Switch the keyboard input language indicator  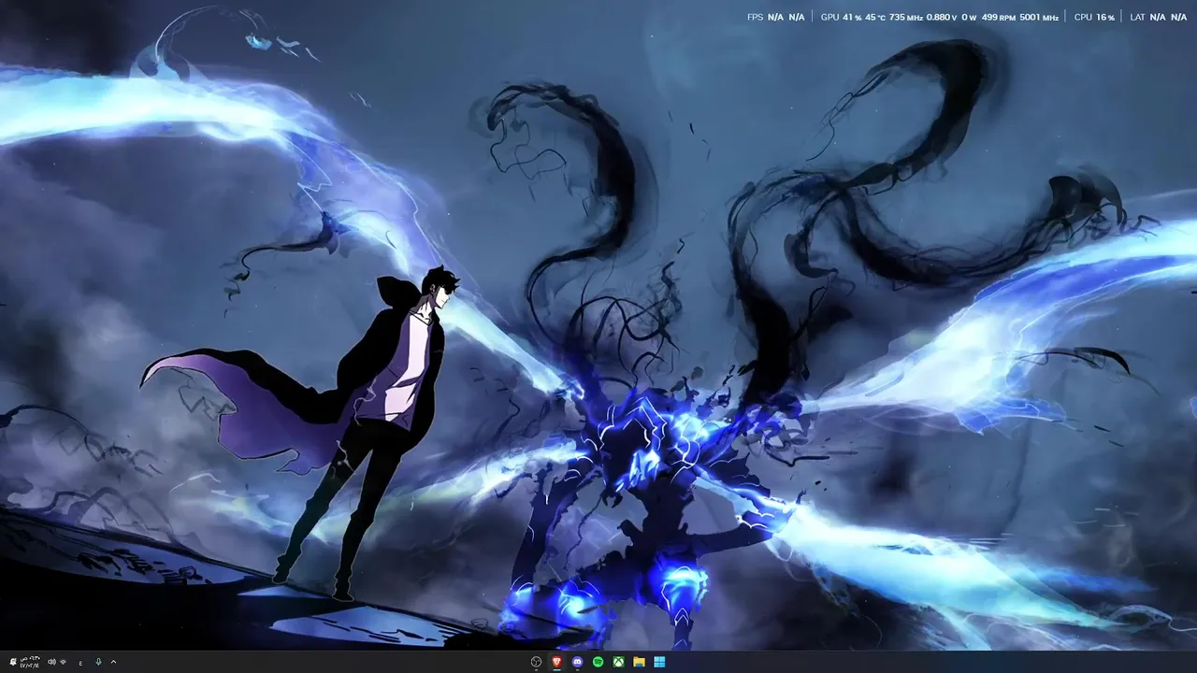point(81,663)
